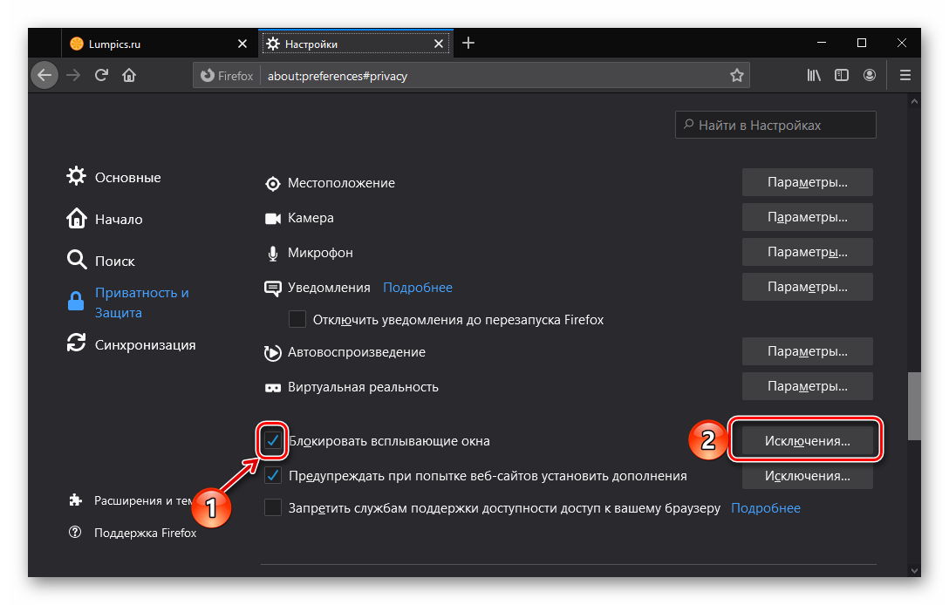Open Расширения и темы
Viewport: 949px width, 605px height.
(131, 500)
